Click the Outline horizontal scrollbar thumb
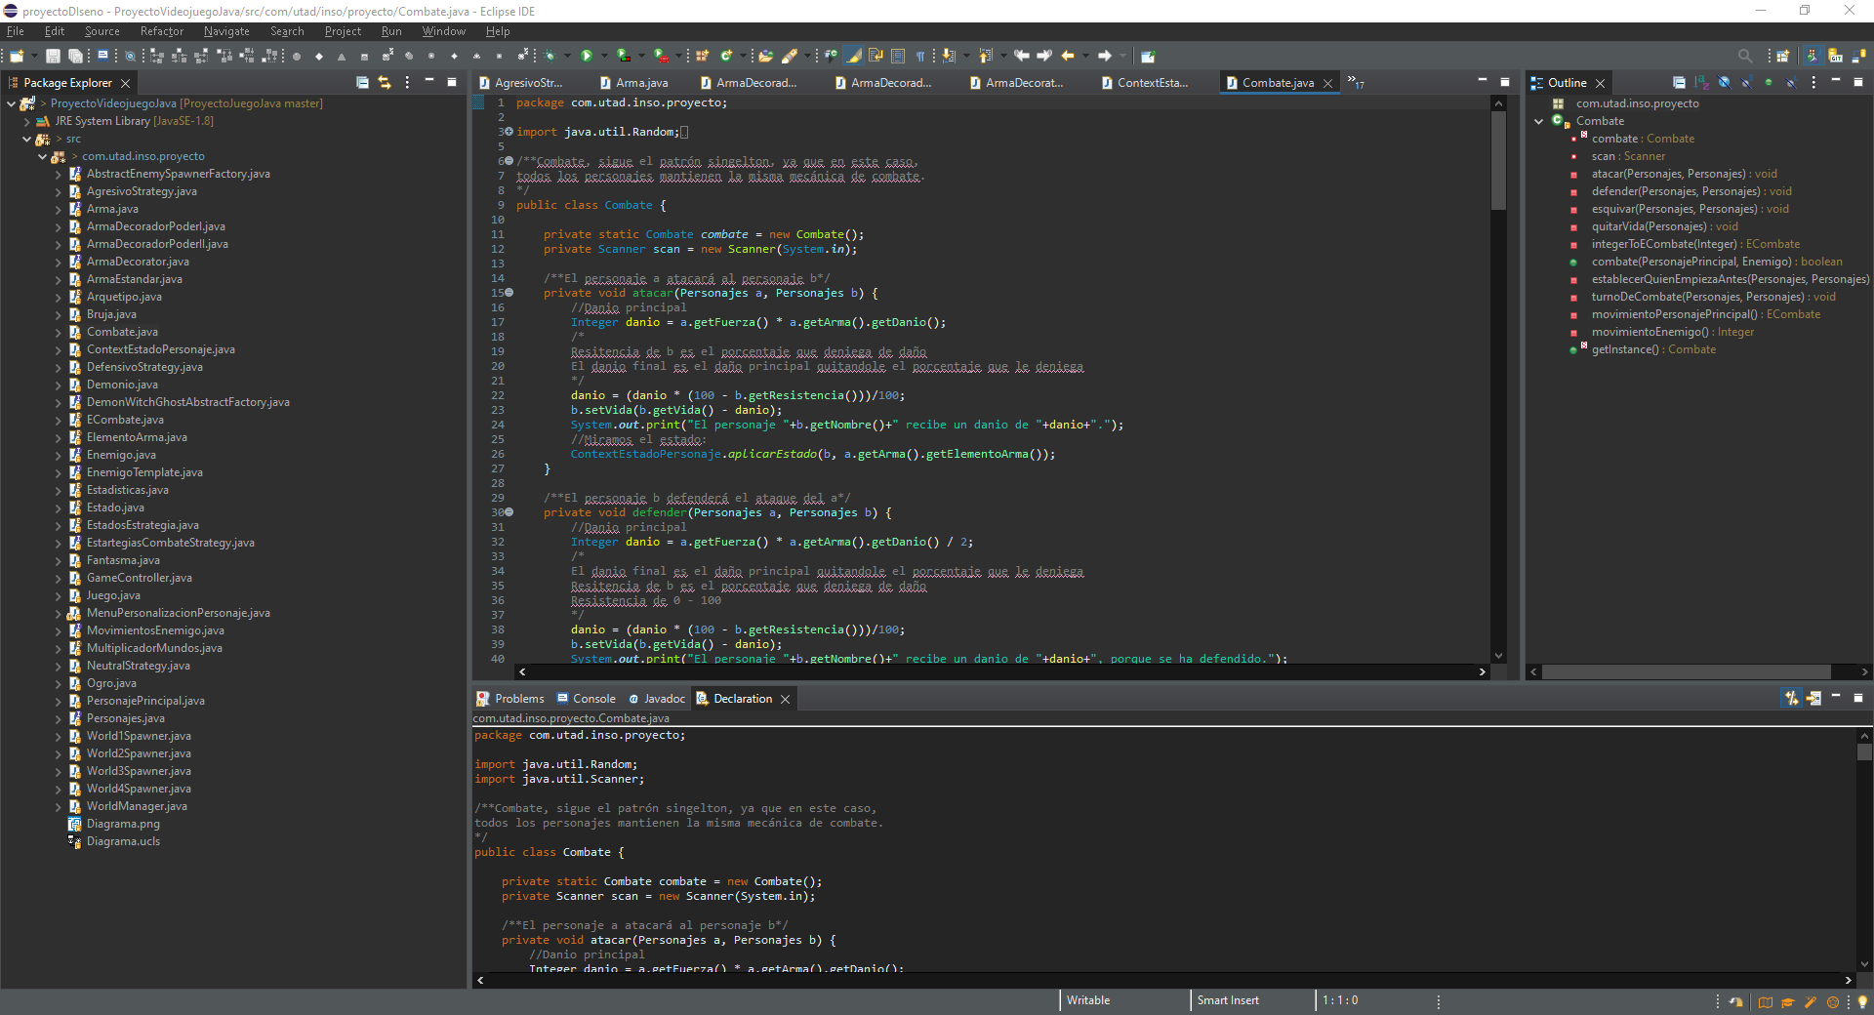This screenshot has width=1874, height=1015. coord(1687,671)
